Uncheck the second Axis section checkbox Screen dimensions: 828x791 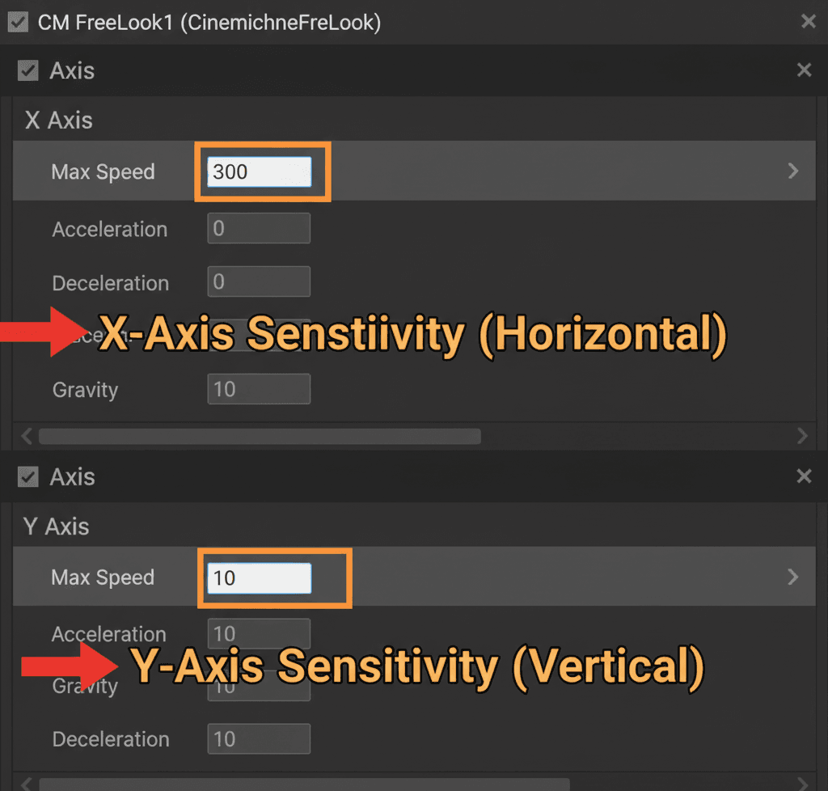(27, 477)
